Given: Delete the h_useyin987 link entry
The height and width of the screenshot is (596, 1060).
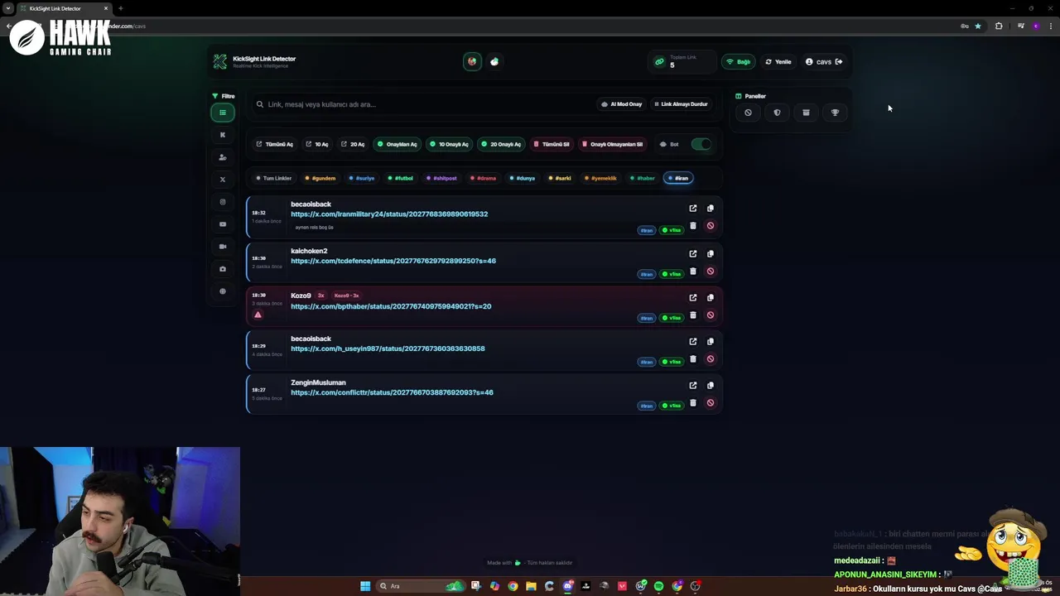Looking at the screenshot, I should [693, 359].
